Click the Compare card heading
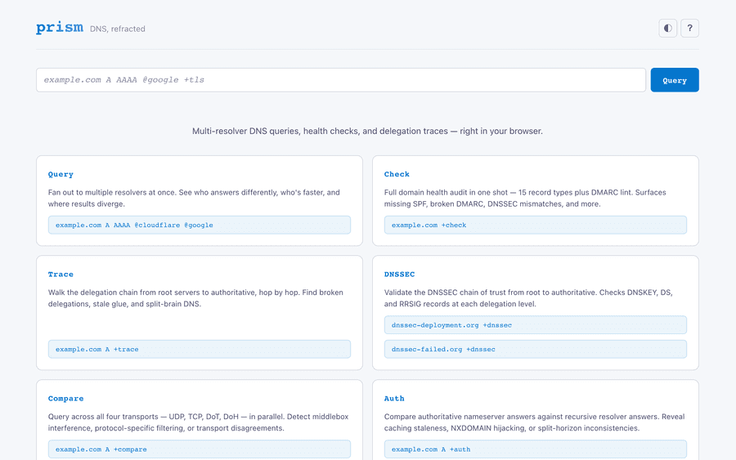The width and height of the screenshot is (736, 460). 65,399
